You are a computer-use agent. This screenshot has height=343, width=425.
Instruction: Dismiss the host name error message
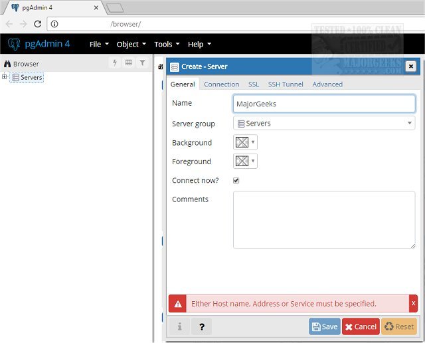(413, 303)
